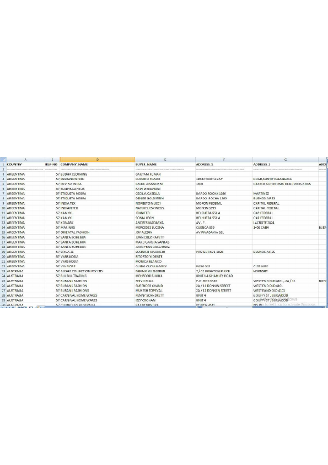The image size is (328, 465).
Task: Select cell INDIAN TEX
Action: (97, 208)
